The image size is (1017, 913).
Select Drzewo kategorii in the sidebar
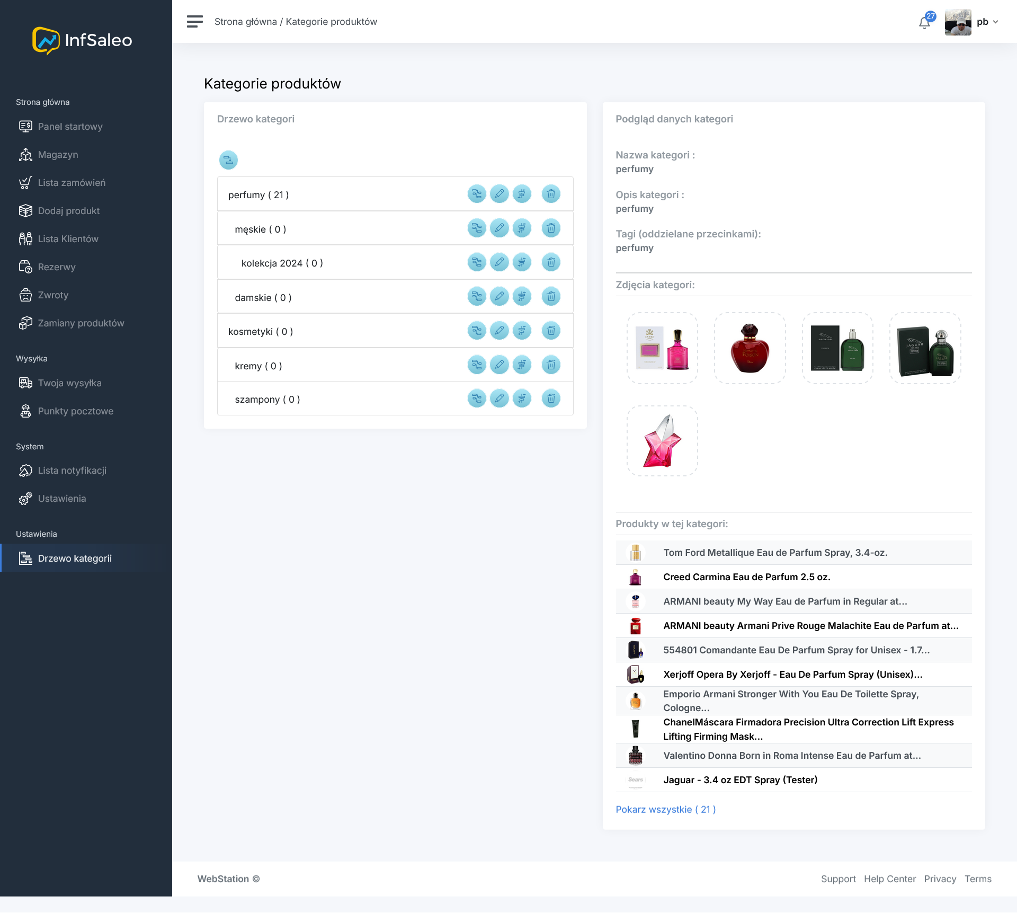[x=86, y=558]
